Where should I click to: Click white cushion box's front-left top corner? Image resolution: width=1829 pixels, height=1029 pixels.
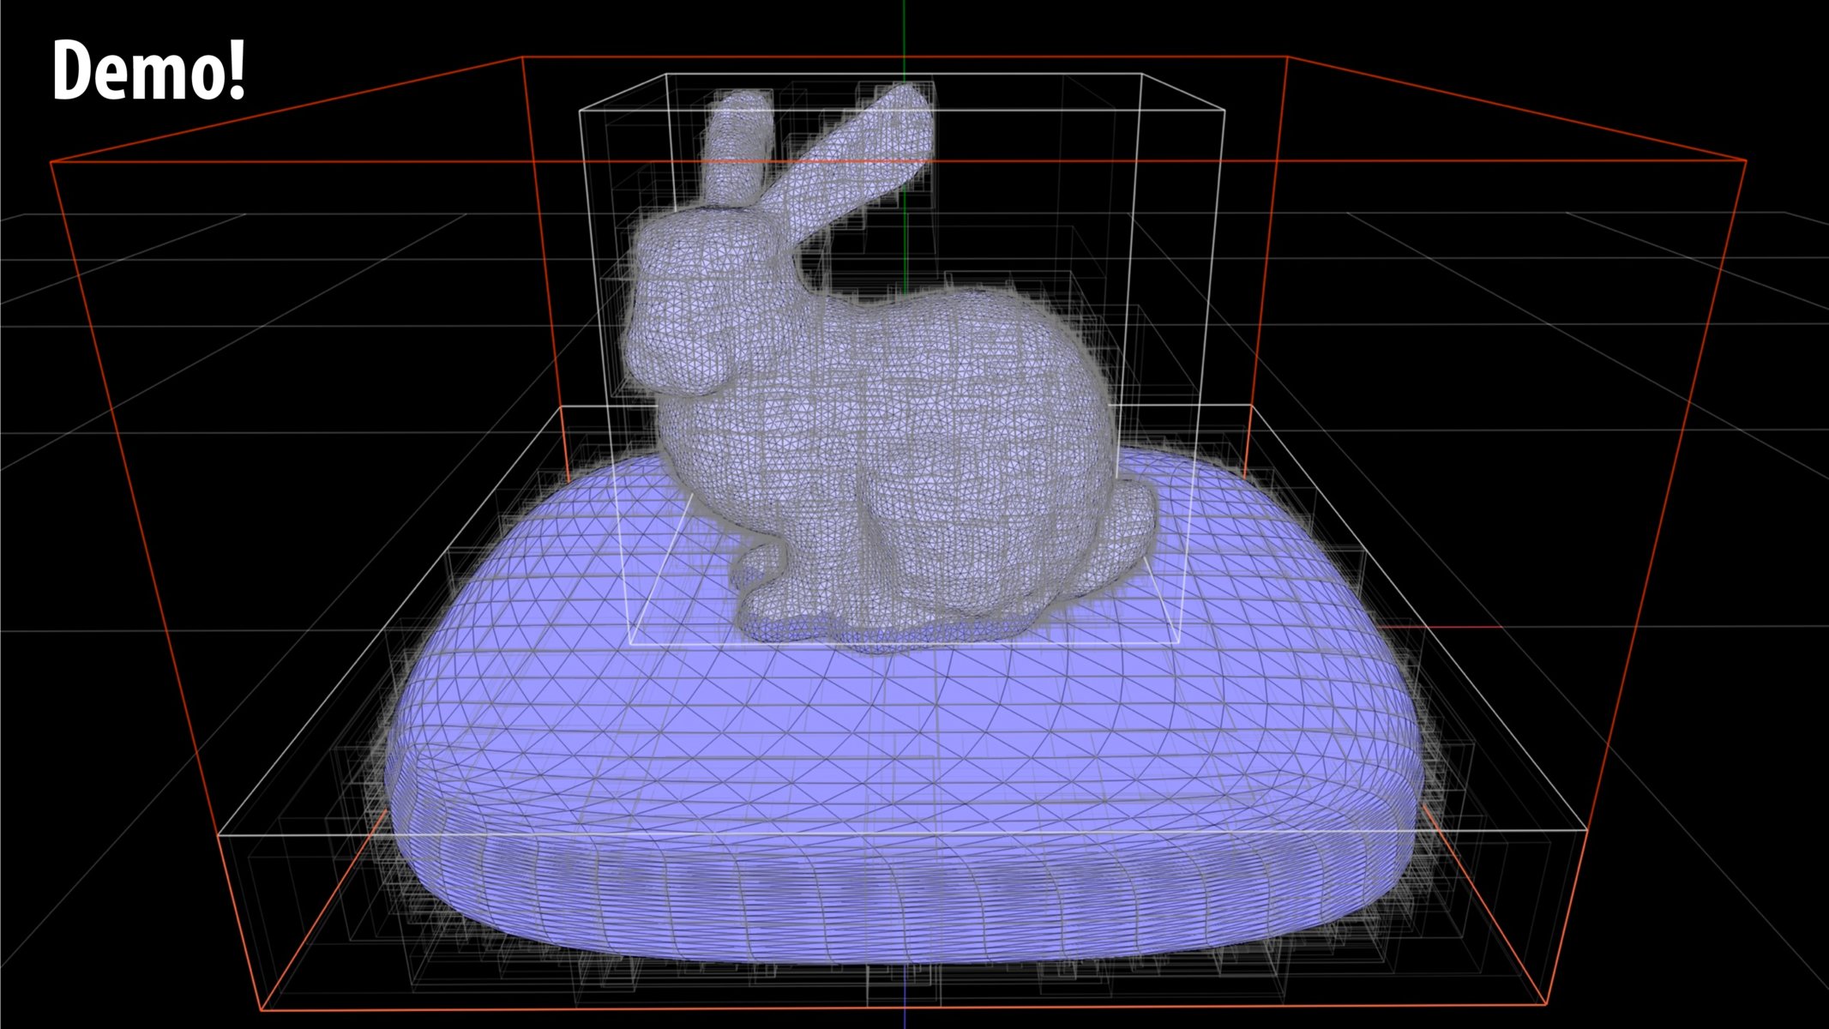(220, 833)
